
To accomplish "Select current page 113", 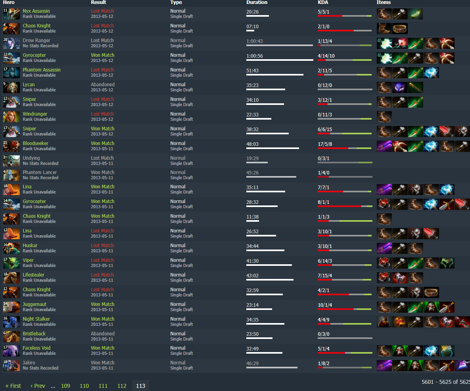I will (140, 386).
